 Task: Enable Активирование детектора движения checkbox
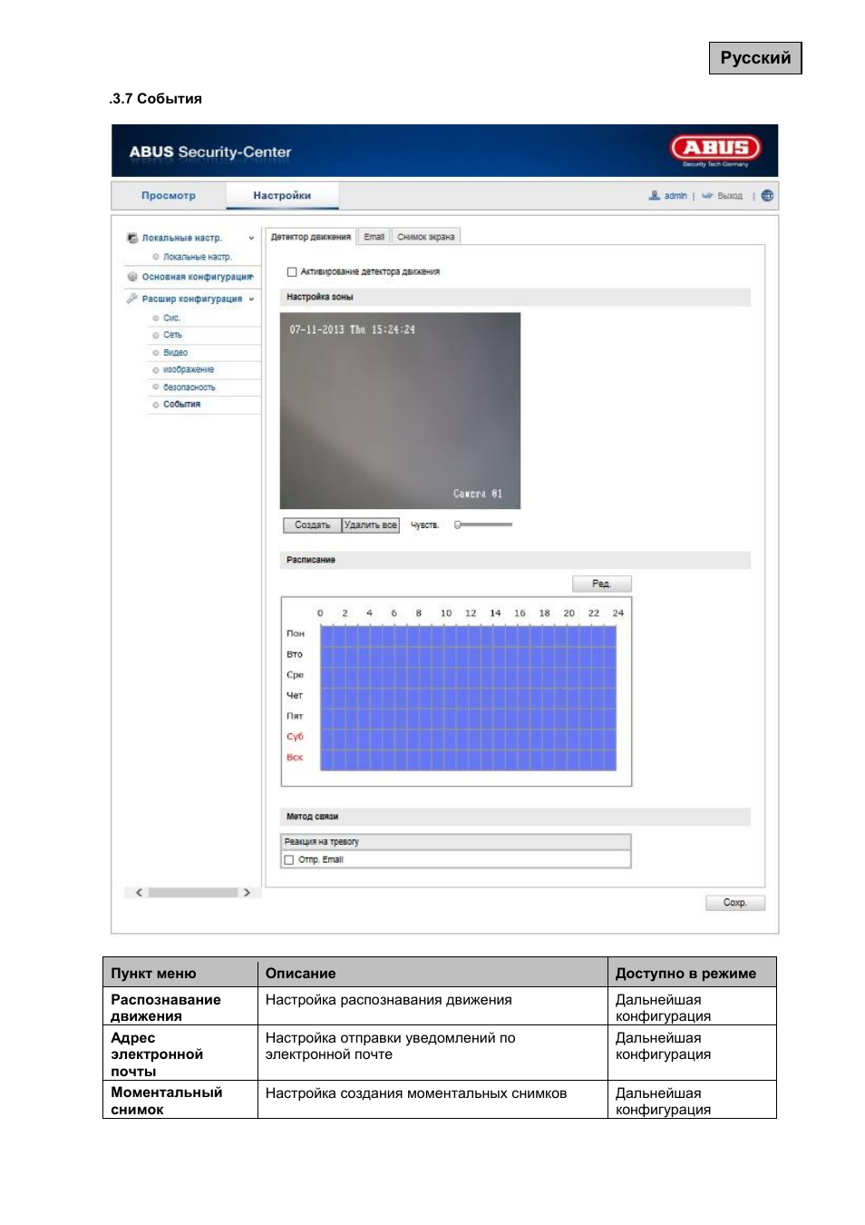[x=292, y=271]
